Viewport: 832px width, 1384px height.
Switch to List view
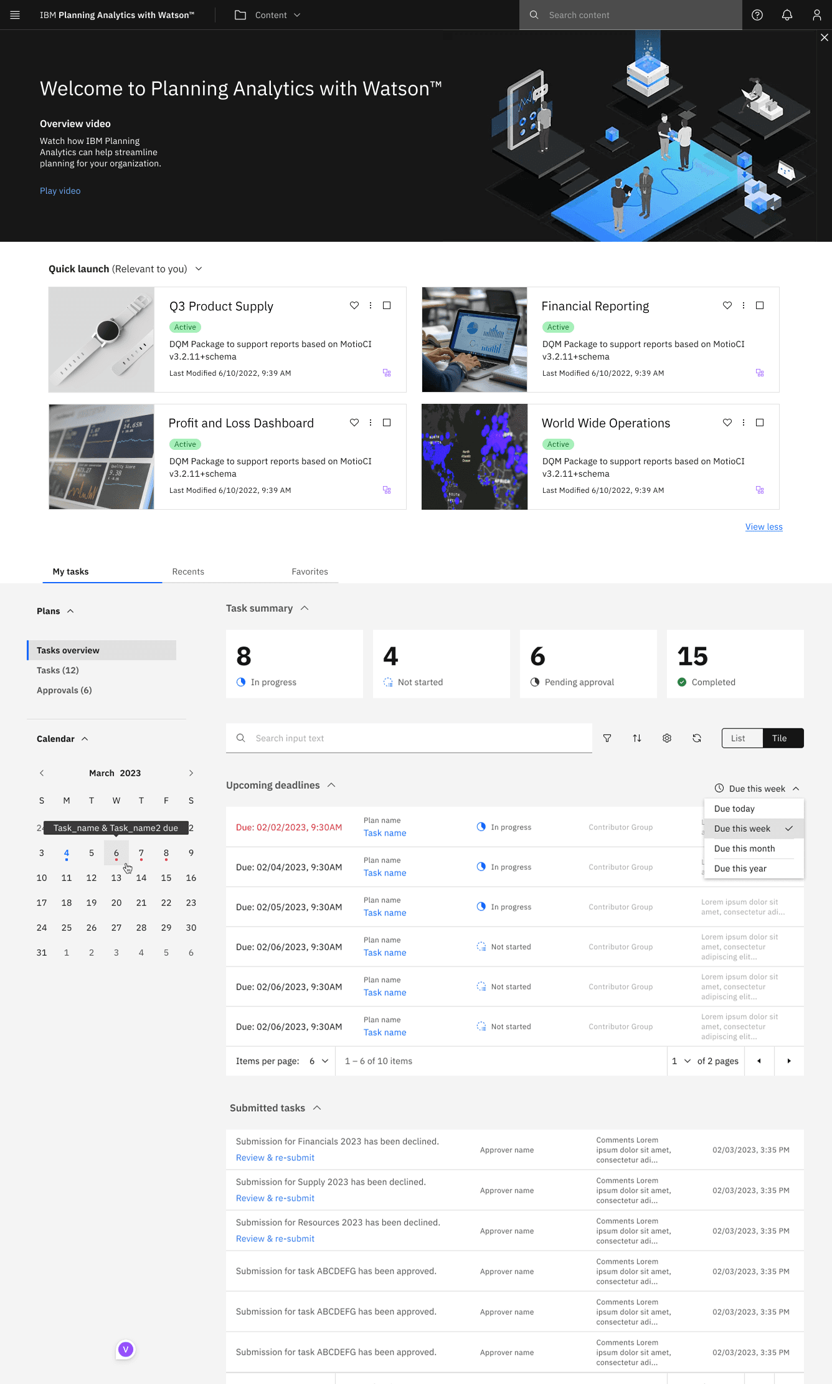tap(742, 738)
